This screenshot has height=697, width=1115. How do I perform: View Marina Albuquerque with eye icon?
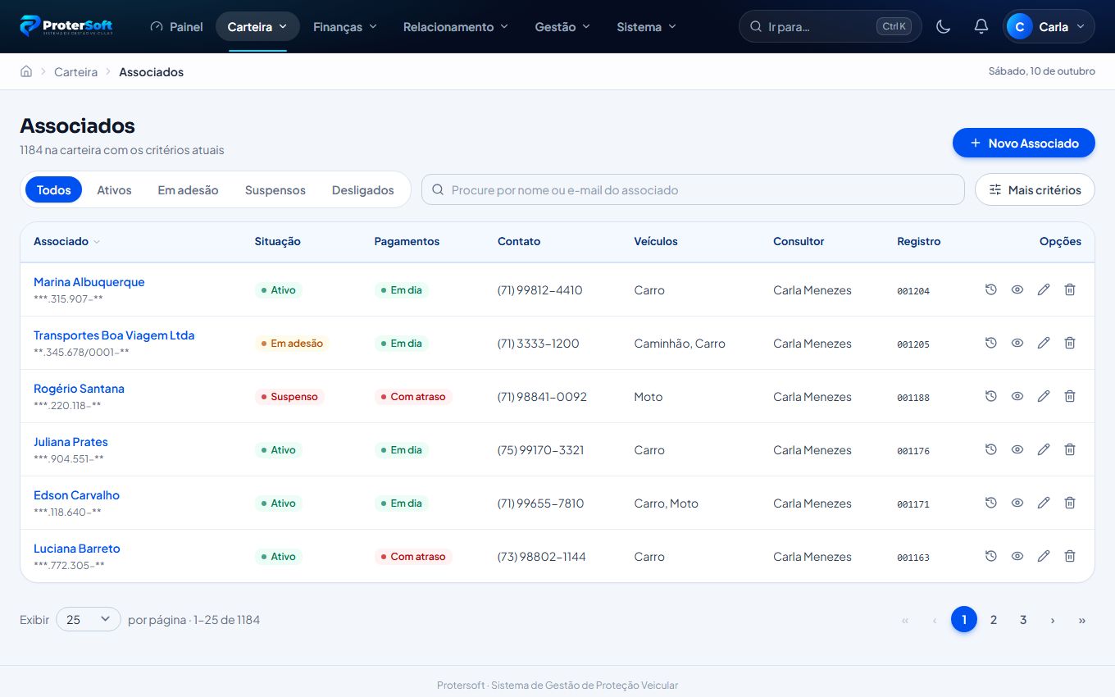click(x=1017, y=289)
